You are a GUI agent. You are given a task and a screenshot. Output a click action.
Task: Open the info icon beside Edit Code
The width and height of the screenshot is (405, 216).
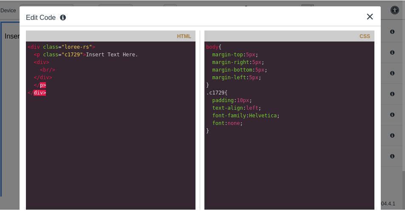(x=63, y=17)
